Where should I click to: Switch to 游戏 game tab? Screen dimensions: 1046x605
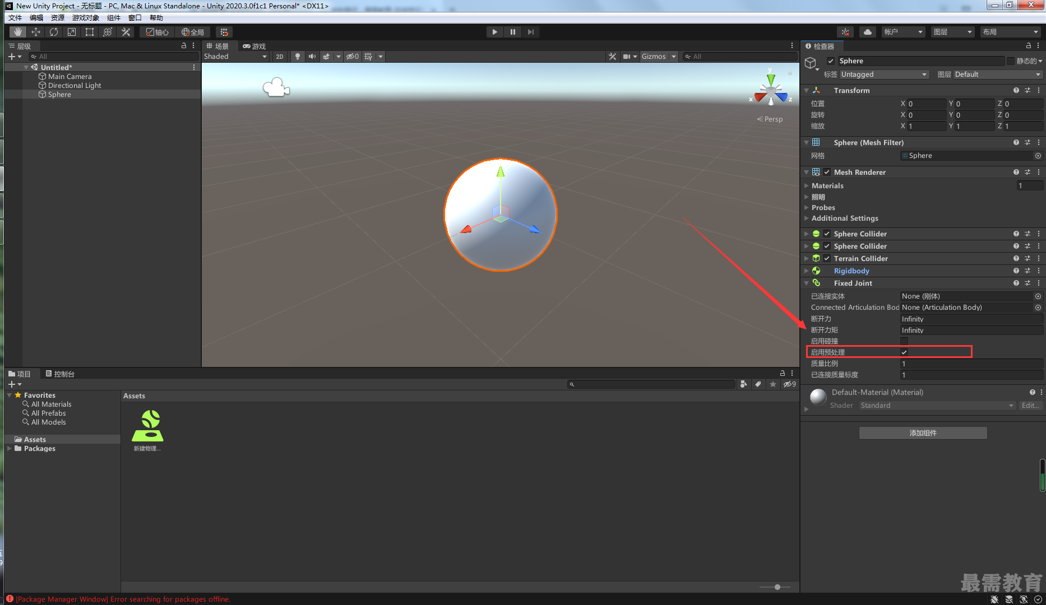coord(254,46)
